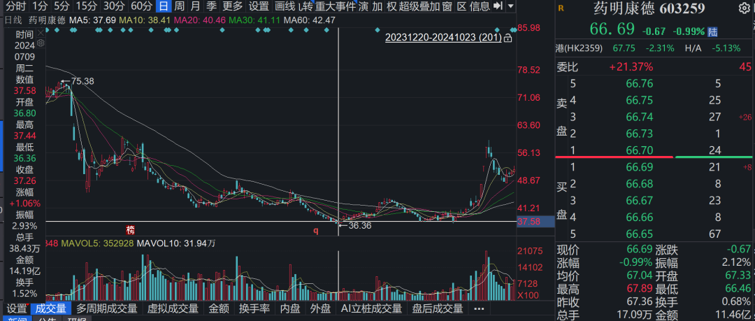Click the 区 range statistics item
755x321 pixels.
[461, 6]
